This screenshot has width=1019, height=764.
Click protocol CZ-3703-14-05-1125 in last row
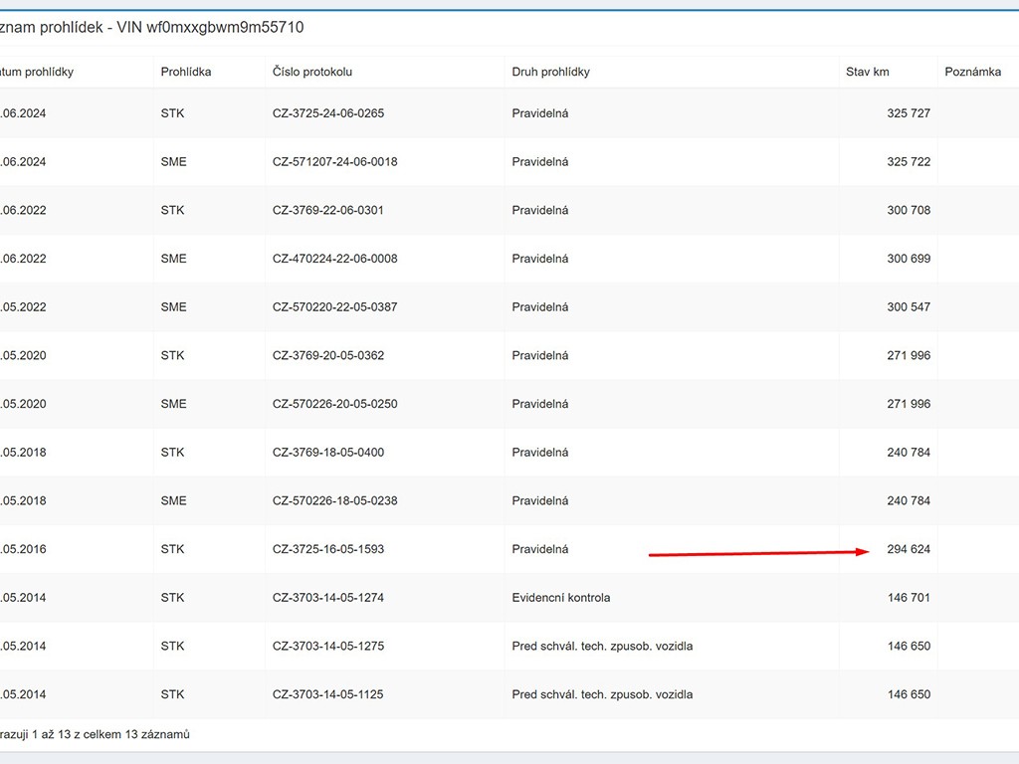[x=328, y=694]
